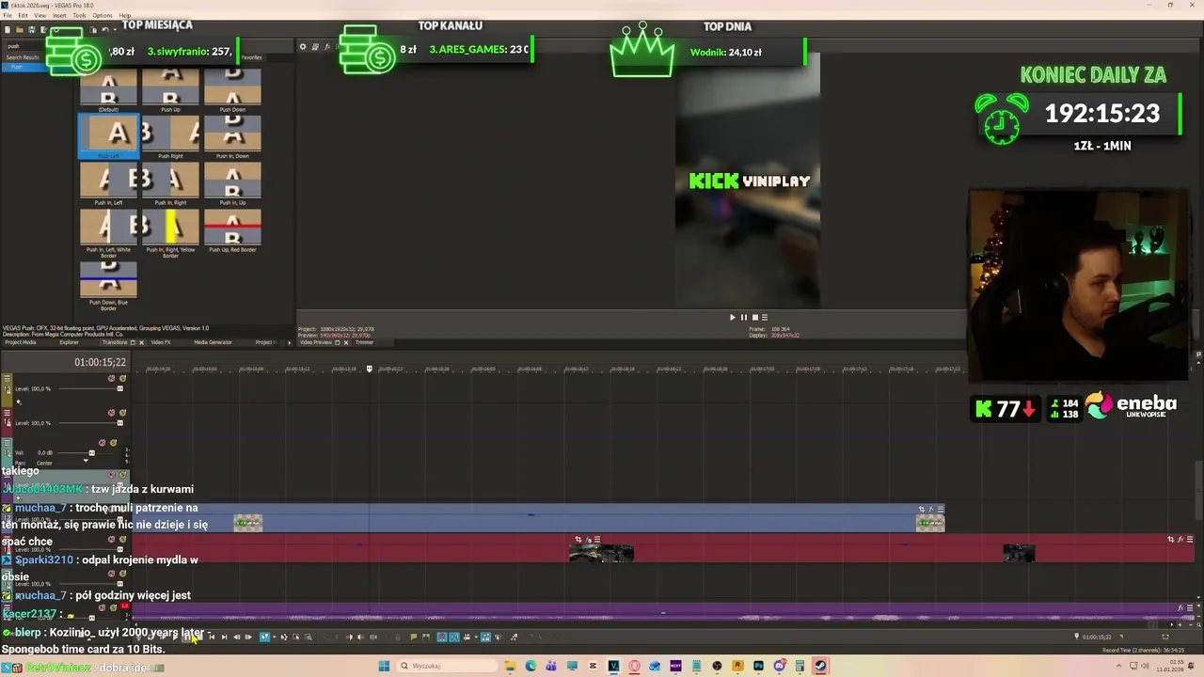Select the Push Up, Red Border preset

[232, 231]
